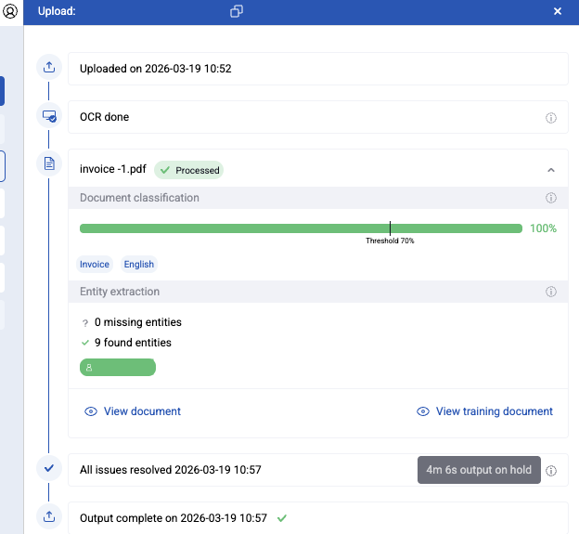The width and height of the screenshot is (579, 534).
Task: Show info for Entity extraction
Action: [x=551, y=292]
